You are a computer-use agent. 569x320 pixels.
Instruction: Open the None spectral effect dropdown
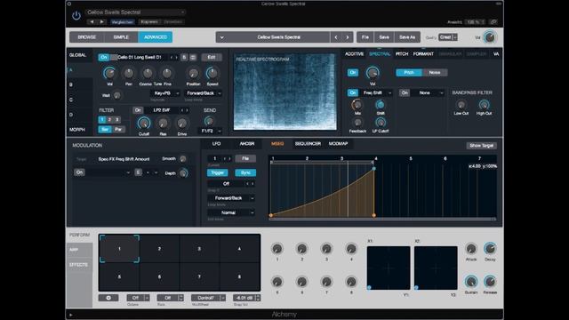coord(428,92)
